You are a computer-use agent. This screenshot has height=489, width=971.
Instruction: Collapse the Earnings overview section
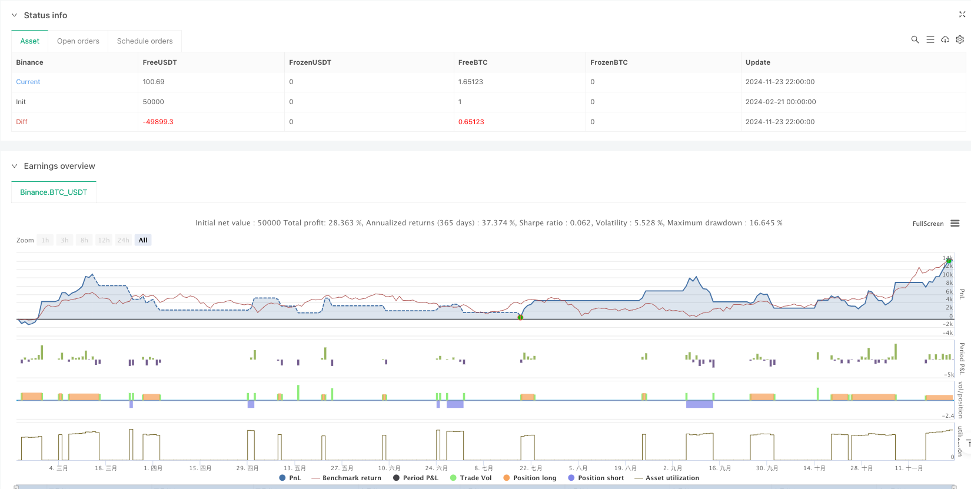click(15, 166)
